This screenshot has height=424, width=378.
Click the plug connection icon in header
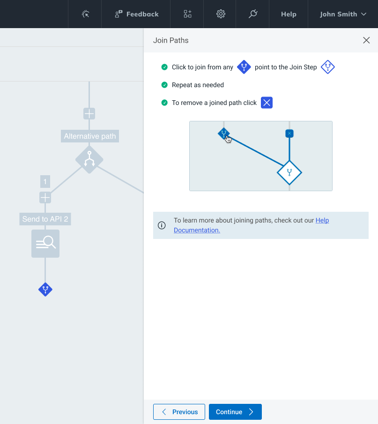point(253,14)
